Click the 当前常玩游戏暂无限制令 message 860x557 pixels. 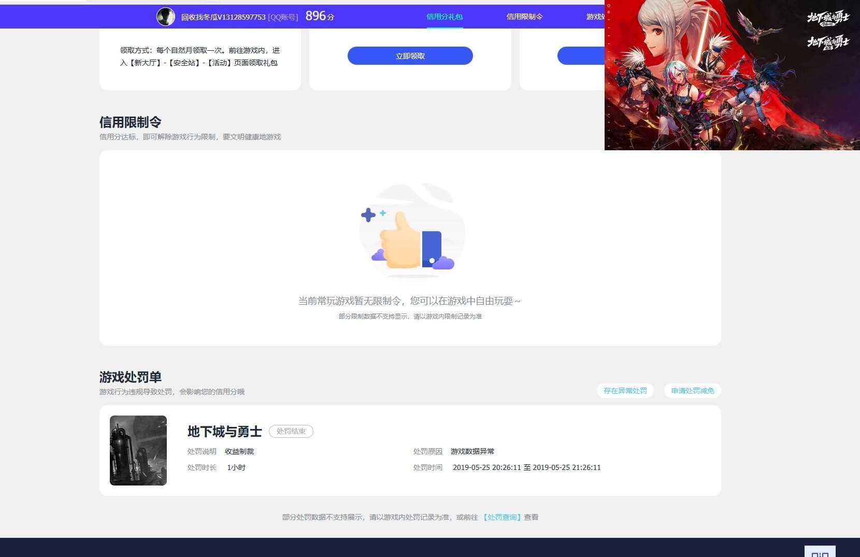(x=409, y=301)
